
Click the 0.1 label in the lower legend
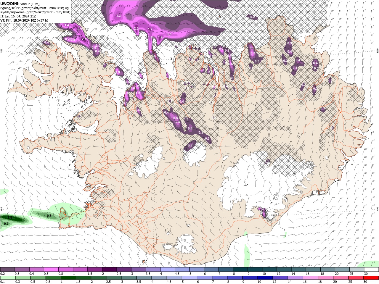pyautogui.click(x=2, y=282)
